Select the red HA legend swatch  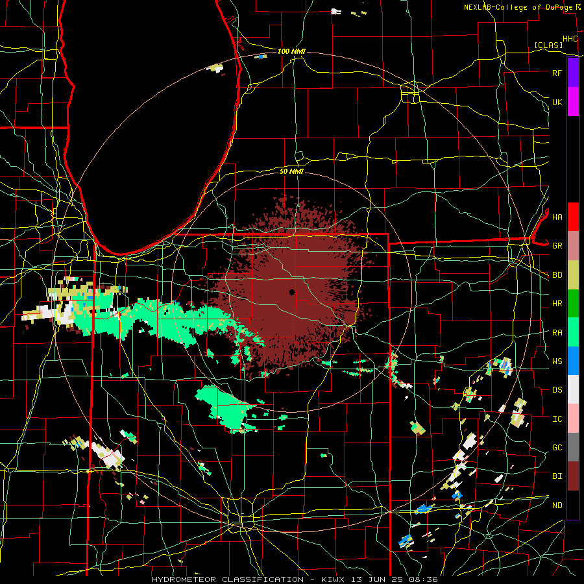(x=573, y=217)
